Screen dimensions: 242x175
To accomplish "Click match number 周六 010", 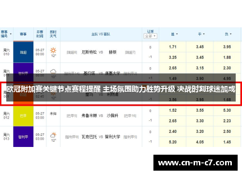I will point(6,52).
